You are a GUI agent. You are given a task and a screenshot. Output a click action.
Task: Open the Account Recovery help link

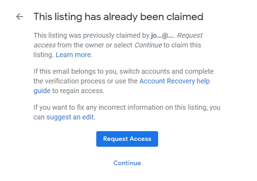pos(174,81)
